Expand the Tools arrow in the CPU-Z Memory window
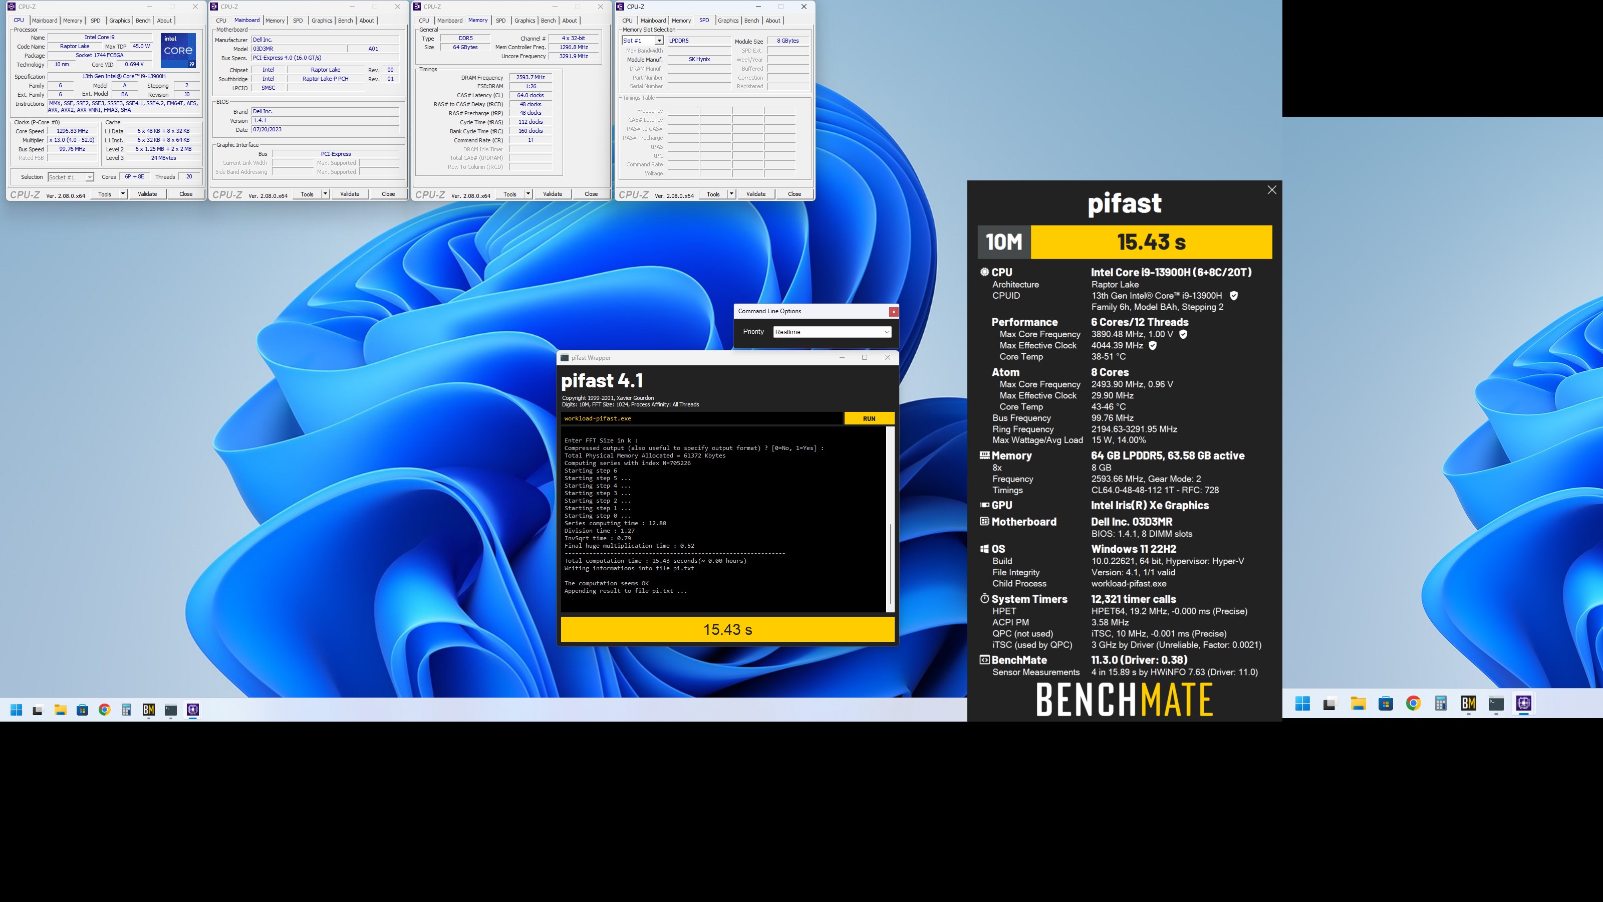This screenshot has width=1603, height=902. [x=528, y=194]
